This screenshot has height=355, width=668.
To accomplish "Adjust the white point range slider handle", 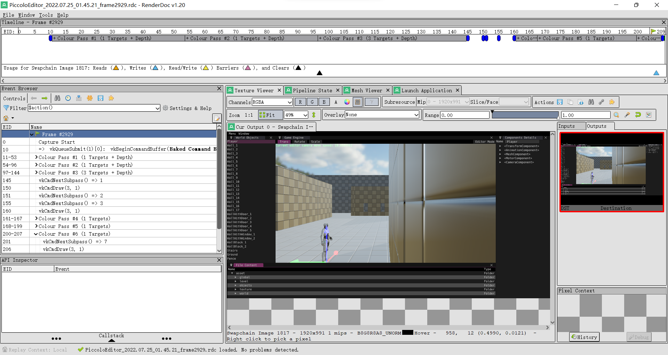I will pos(558,118).
